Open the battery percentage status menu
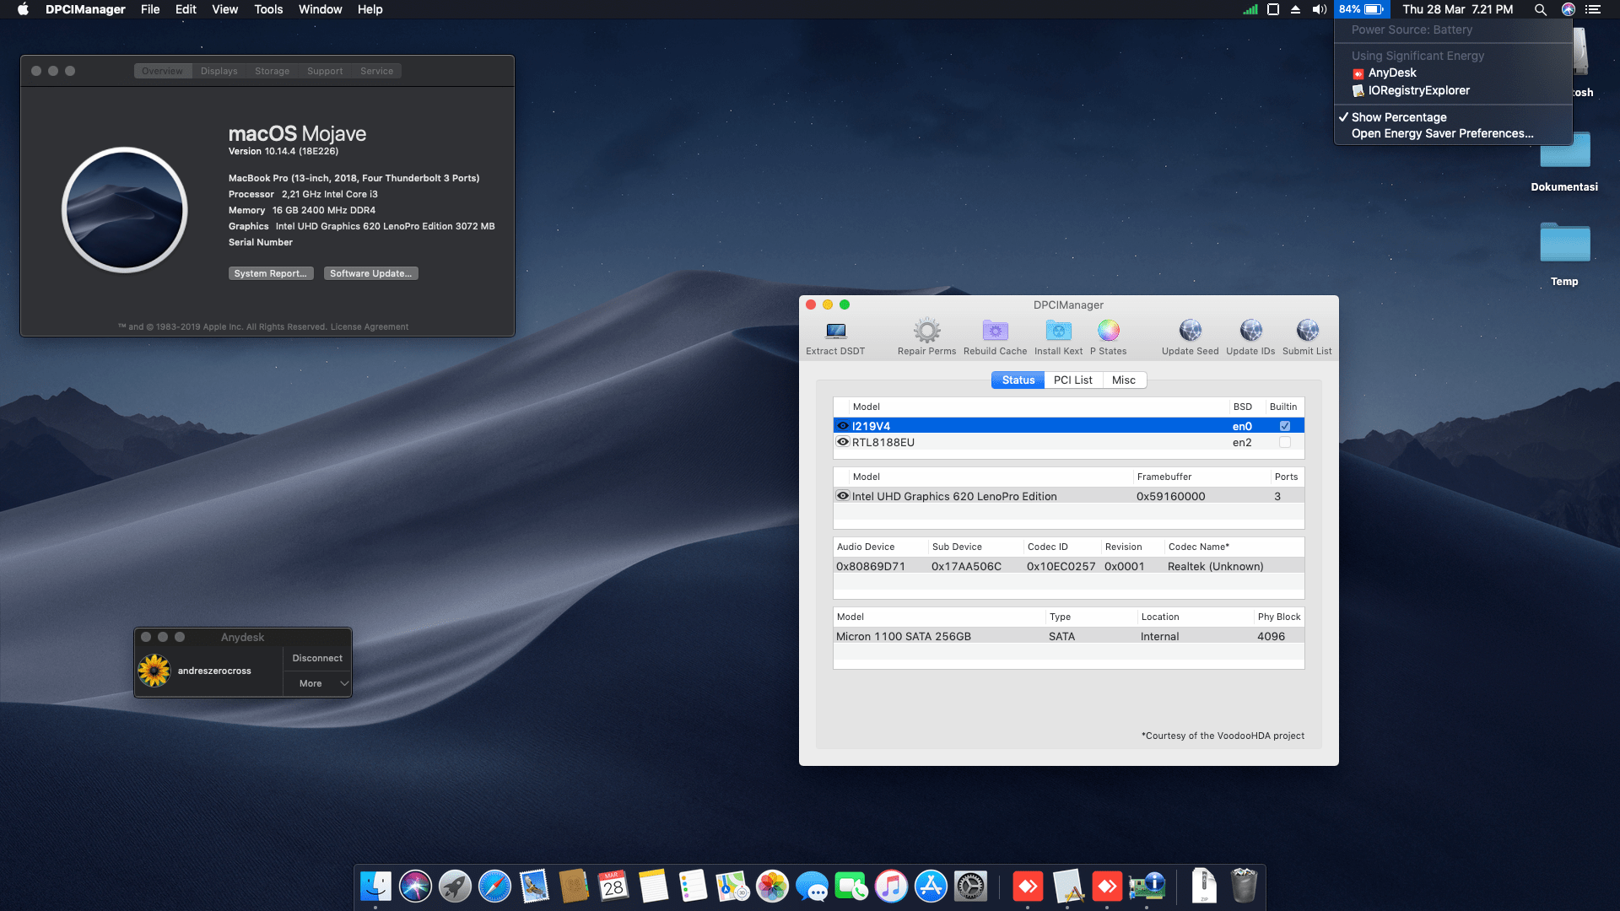 tap(1360, 9)
